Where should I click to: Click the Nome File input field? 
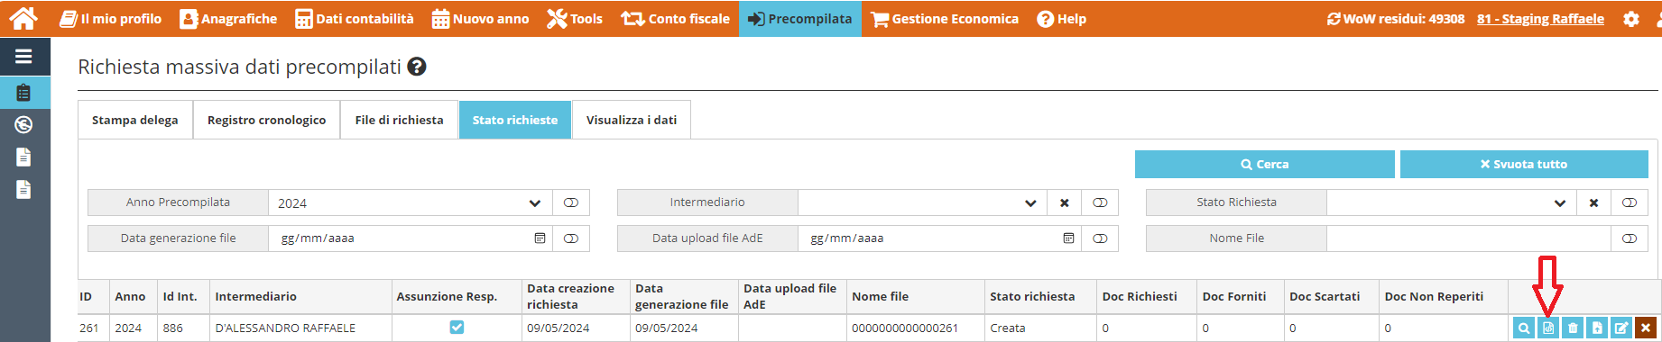[x=1468, y=238]
